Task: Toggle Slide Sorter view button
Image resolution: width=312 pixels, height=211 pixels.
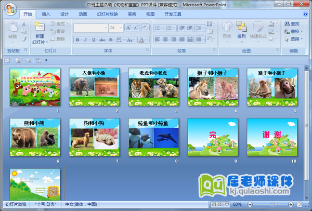Action: [220, 205]
